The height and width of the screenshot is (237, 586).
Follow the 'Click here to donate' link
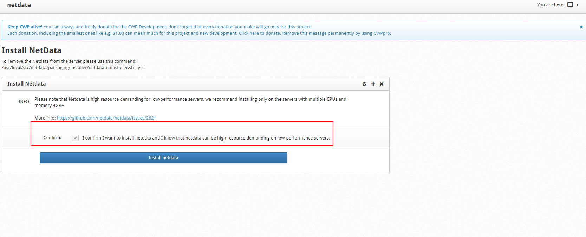click(259, 33)
